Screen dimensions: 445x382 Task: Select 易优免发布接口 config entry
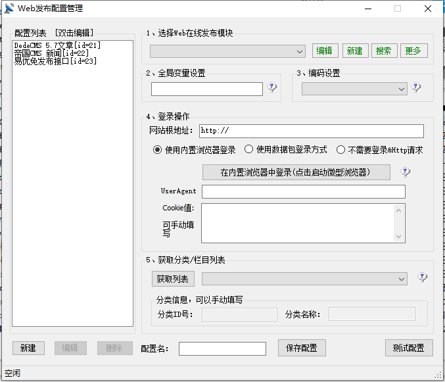pyautogui.click(x=55, y=61)
